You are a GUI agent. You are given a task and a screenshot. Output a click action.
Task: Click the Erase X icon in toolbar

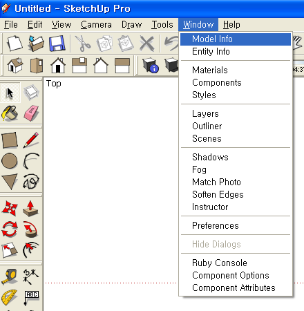coord(147,43)
